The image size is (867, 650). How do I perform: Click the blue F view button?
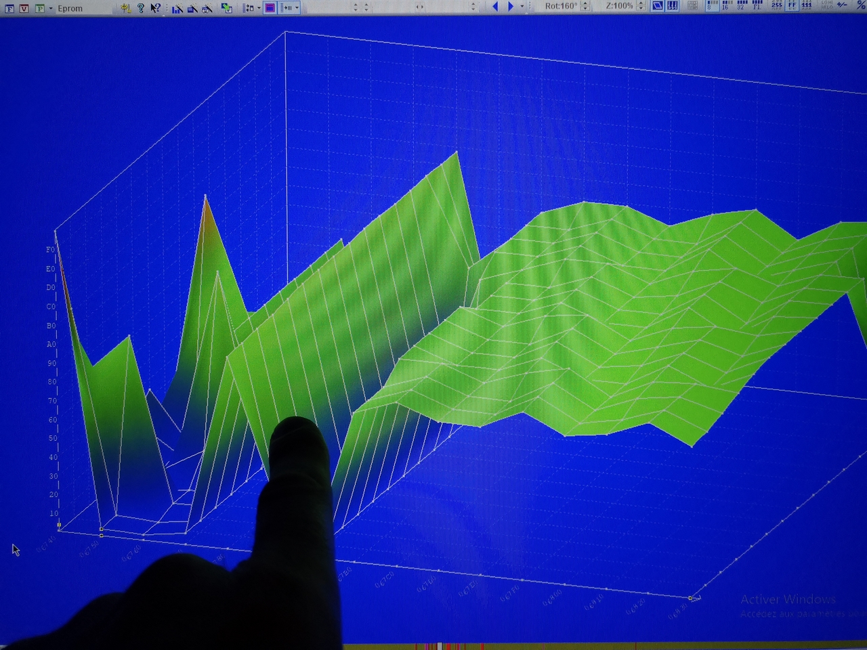point(9,9)
